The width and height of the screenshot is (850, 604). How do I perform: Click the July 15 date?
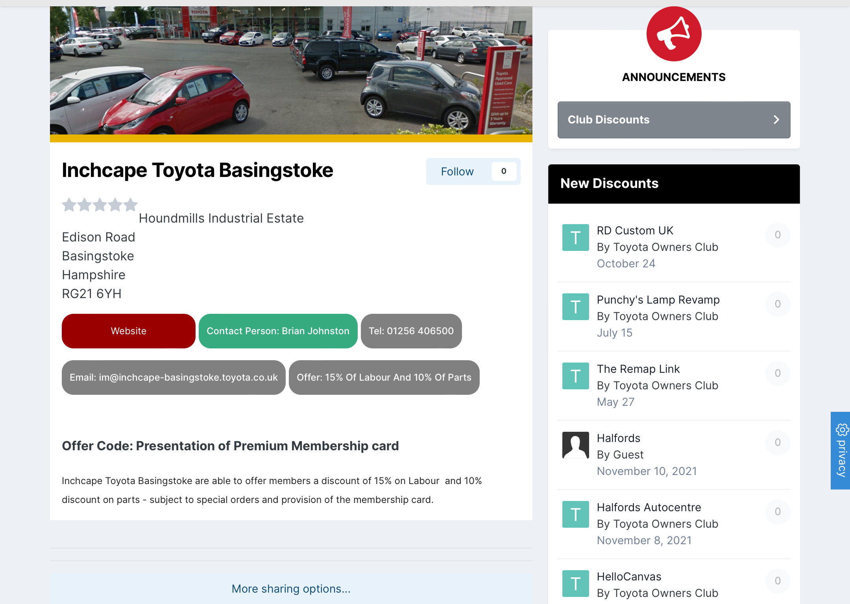(615, 333)
